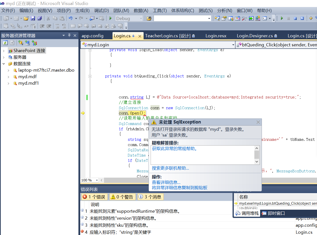
Task: Toggle the 1 个错误 filter
Action: (94, 197)
